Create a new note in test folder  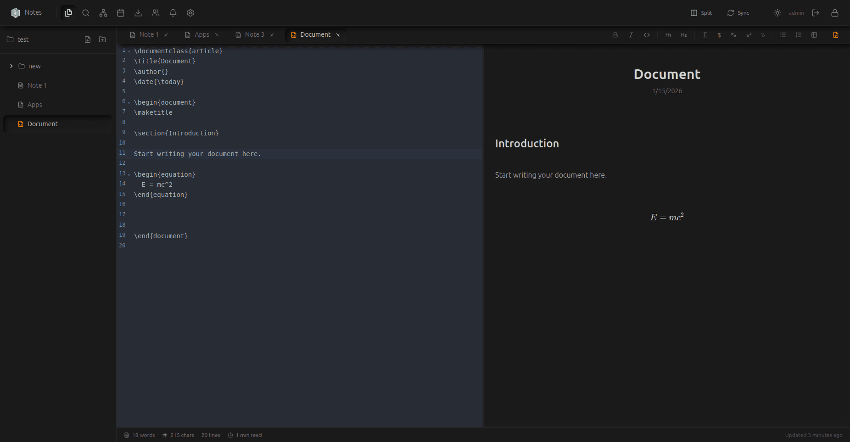pyautogui.click(x=88, y=39)
